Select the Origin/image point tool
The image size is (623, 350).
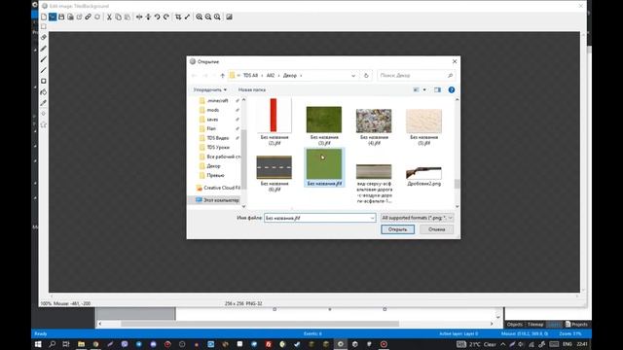pyautogui.click(x=44, y=114)
